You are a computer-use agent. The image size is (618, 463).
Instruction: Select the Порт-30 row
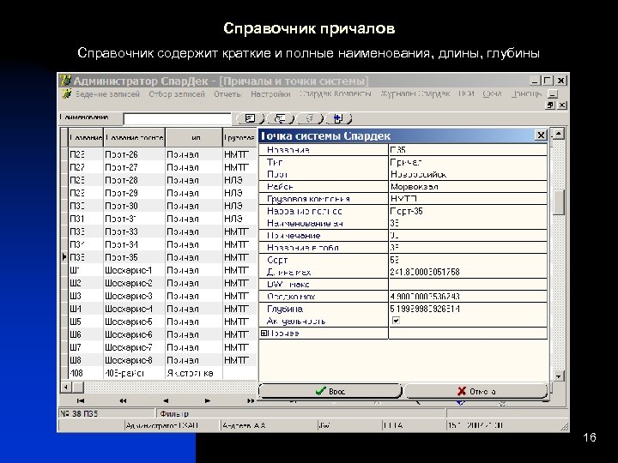coord(160,206)
